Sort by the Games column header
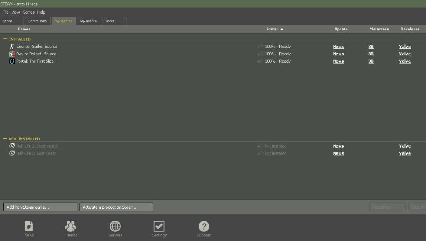 tap(24, 29)
